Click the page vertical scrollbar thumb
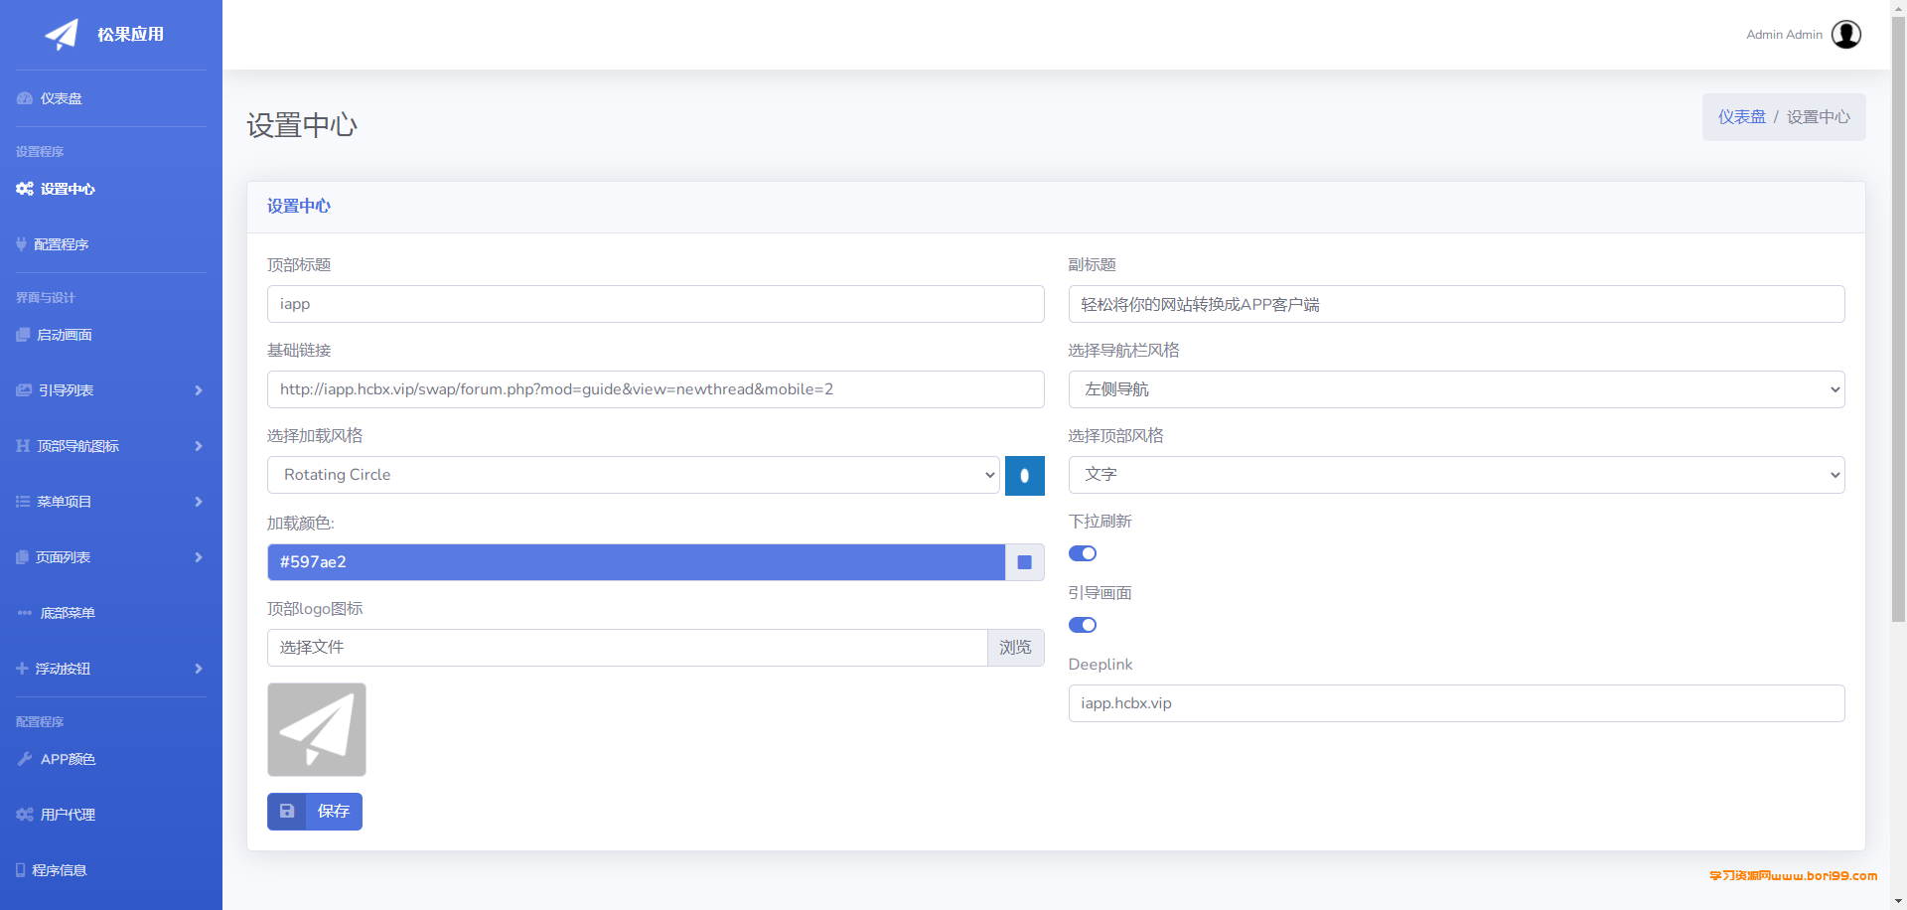1907x910 pixels. [1898, 318]
